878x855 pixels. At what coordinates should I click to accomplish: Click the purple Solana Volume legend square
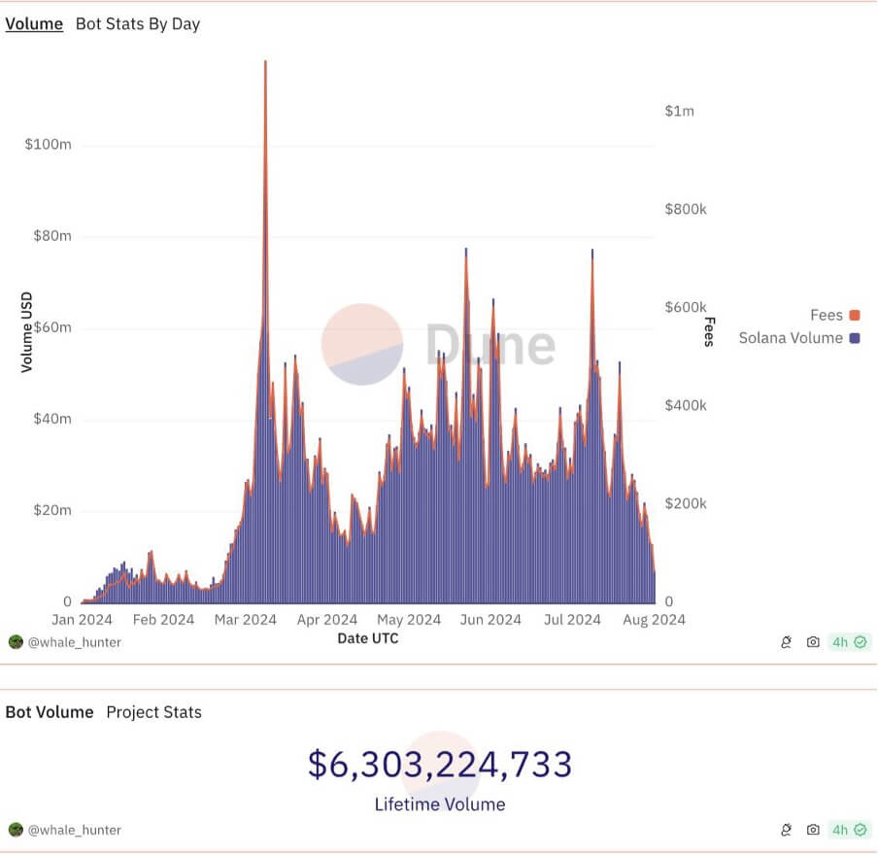click(x=855, y=338)
